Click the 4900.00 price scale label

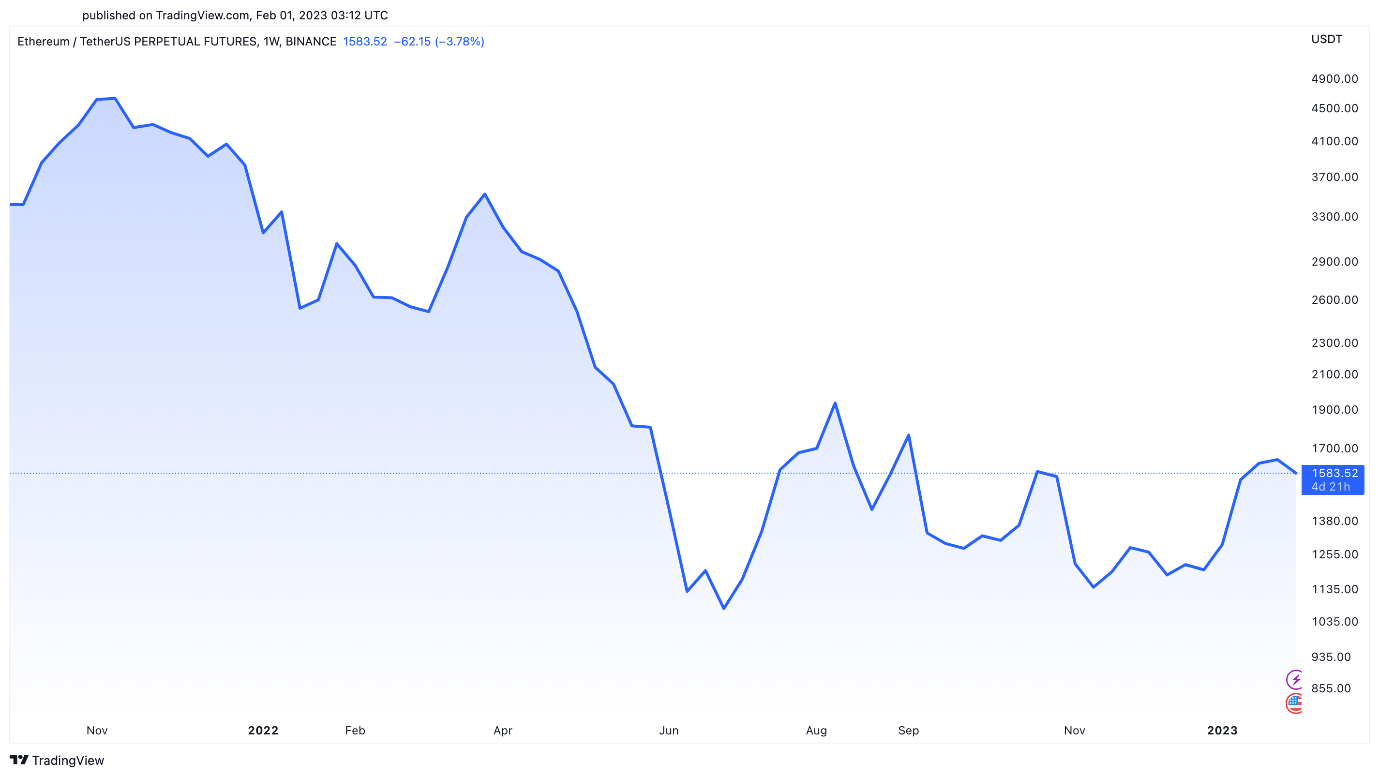[1334, 79]
